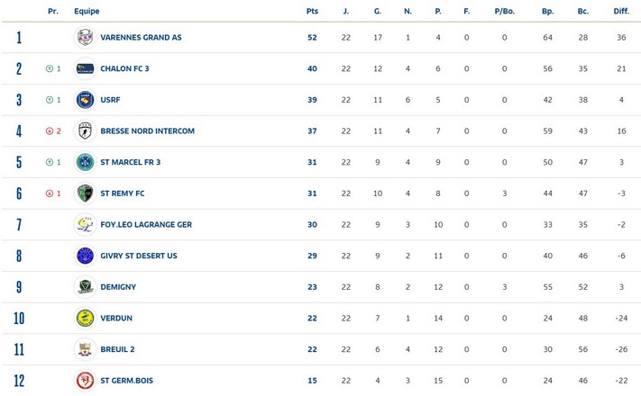Click the ST REMY FC team name
The image size is (641, 396).
(x=123, y=193)
